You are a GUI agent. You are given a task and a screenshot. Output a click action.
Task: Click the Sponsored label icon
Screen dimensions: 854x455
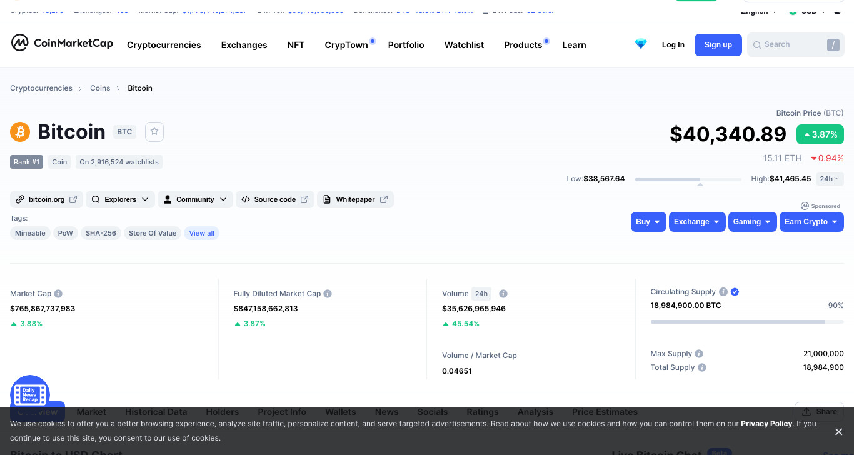click(x=805, y=206)
